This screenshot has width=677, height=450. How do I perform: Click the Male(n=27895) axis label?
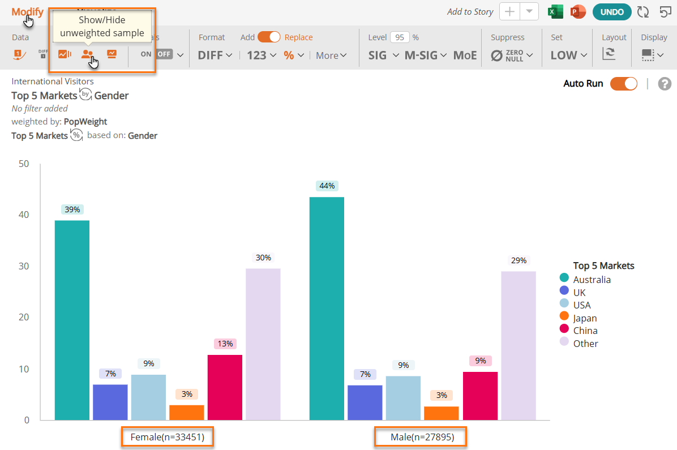click(x=422, y=437)
